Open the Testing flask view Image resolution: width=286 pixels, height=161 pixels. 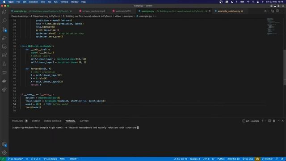[x=4, y=64]
